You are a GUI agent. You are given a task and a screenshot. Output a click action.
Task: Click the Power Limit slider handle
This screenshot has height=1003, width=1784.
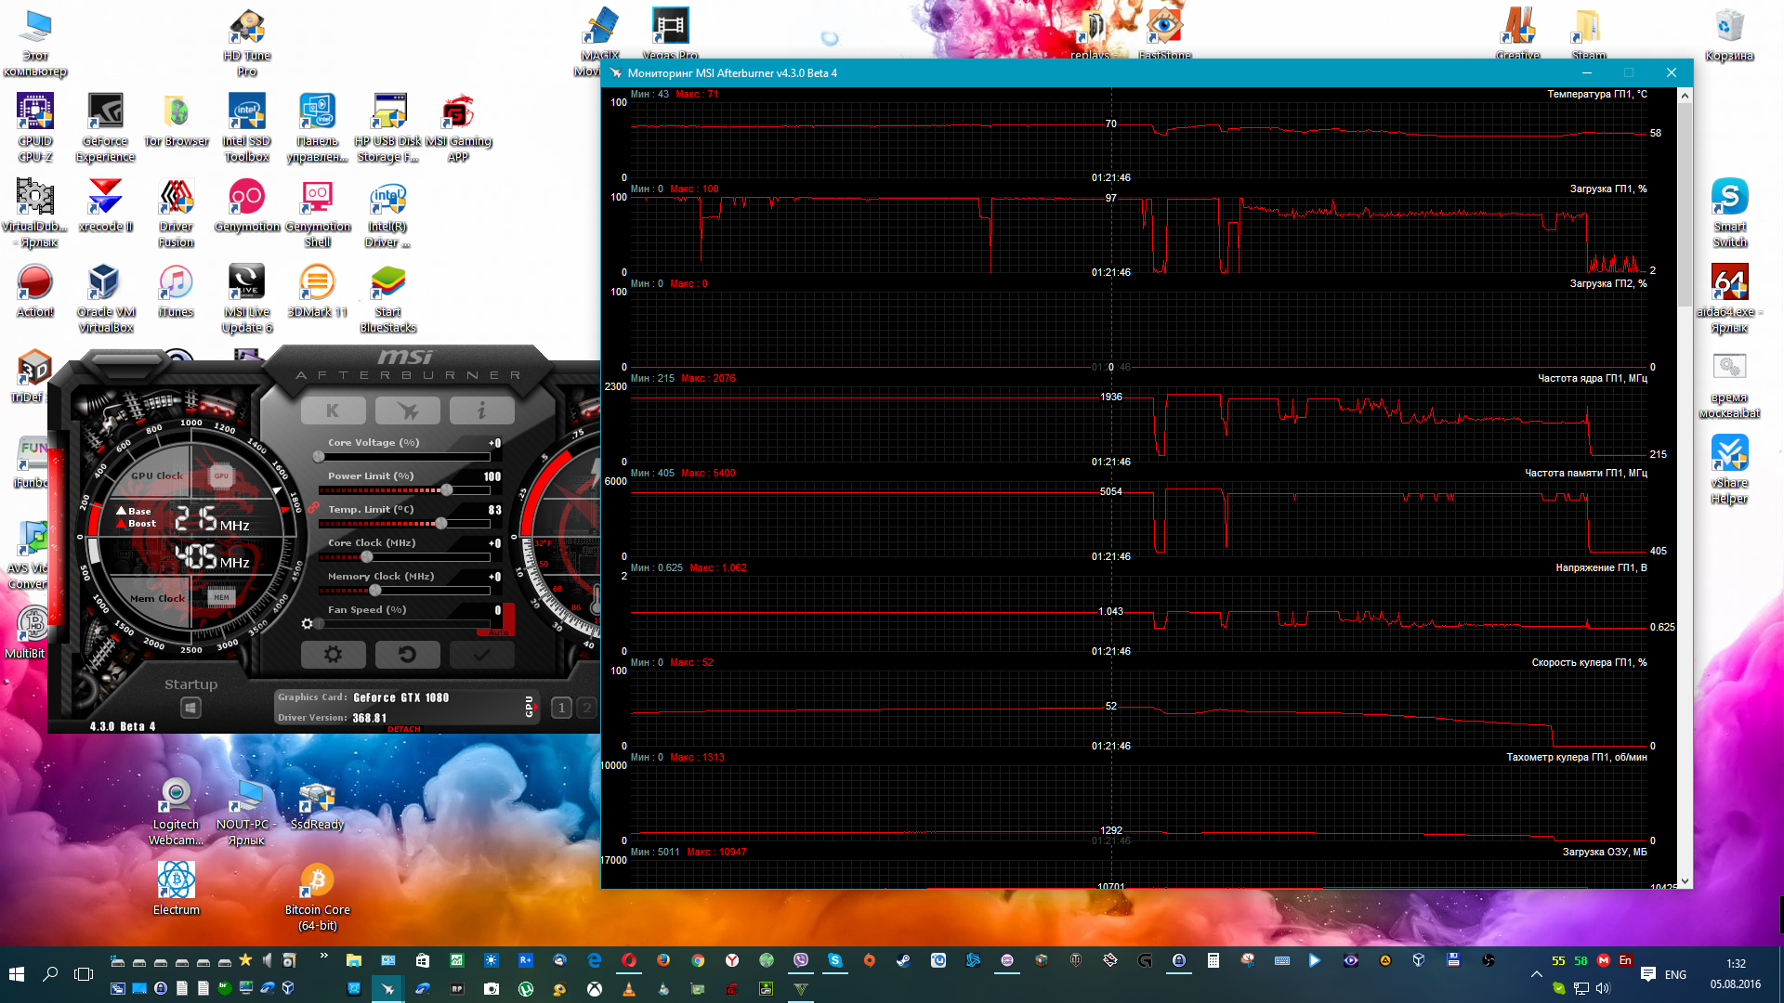coord(447,490)
